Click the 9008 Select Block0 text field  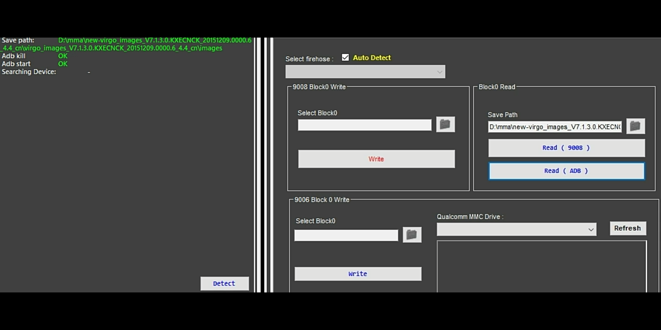tap(364, 125)
